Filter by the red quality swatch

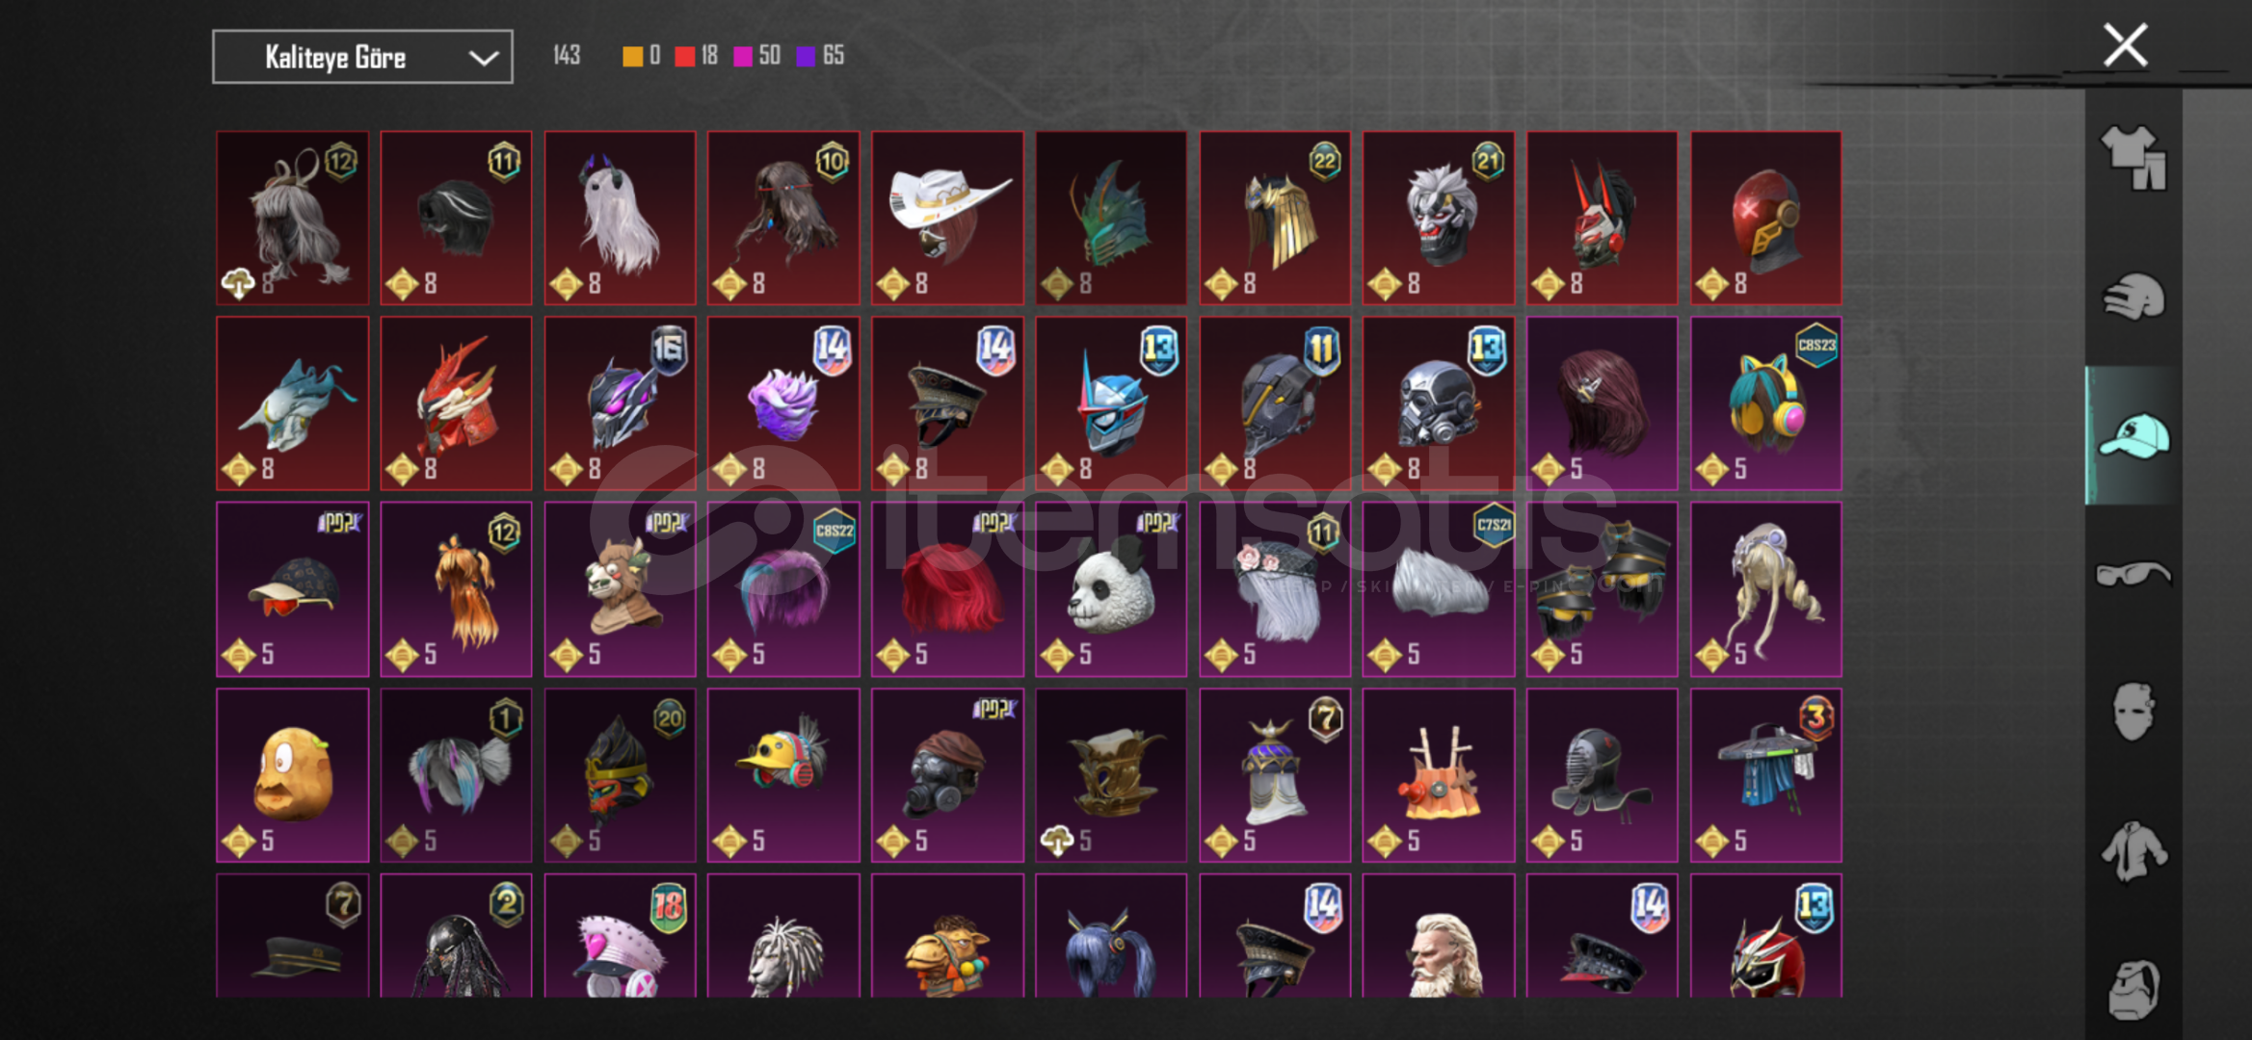coord(684,56)
